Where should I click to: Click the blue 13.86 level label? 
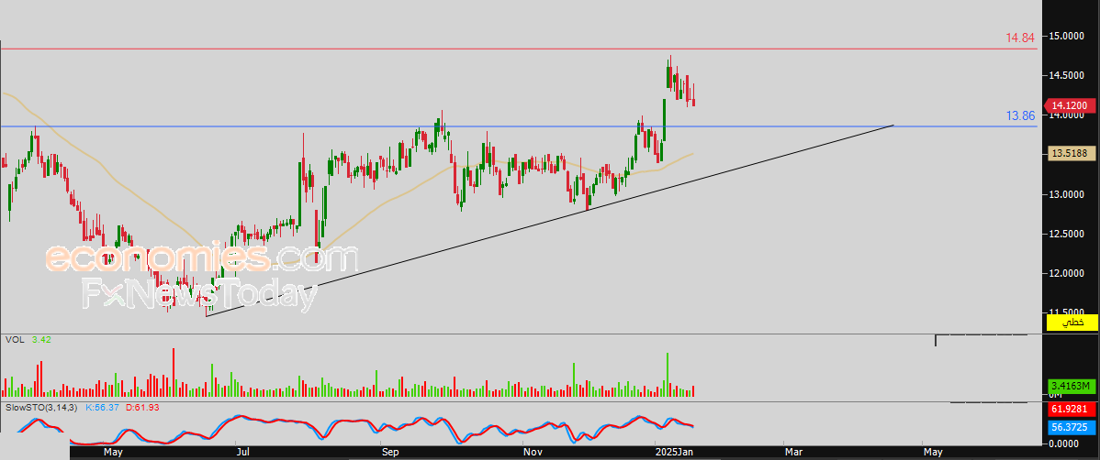pos(1021,116)
